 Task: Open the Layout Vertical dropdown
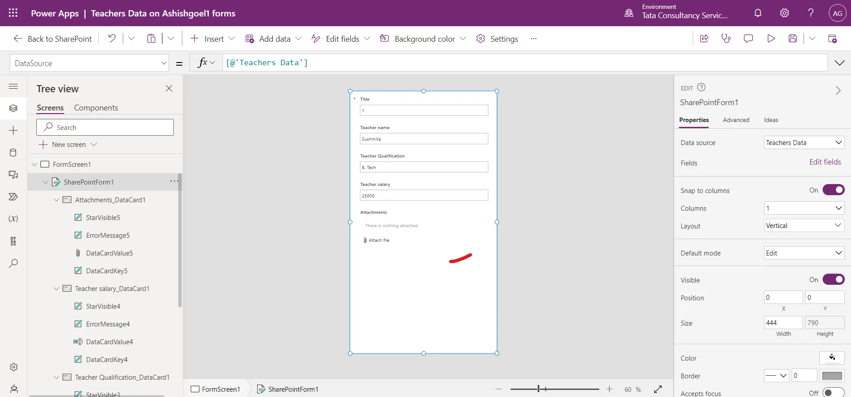804,225
